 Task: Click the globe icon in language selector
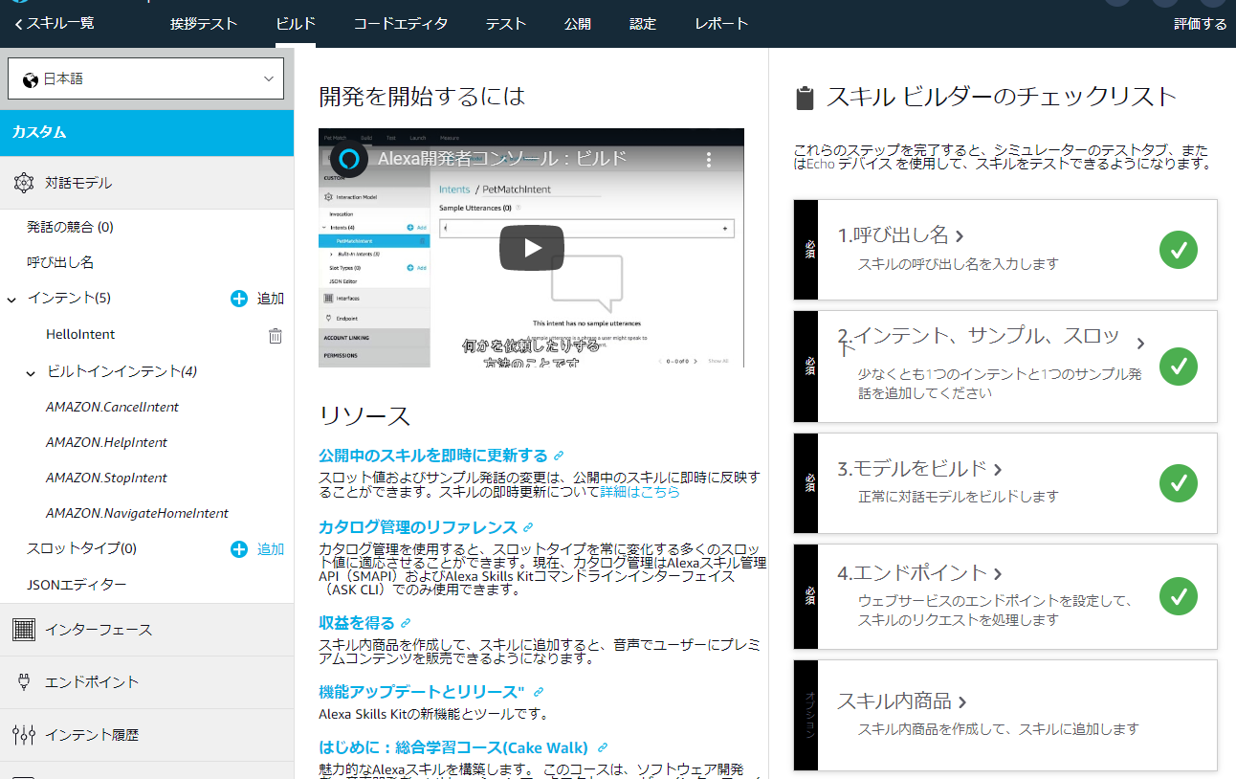pos(31,79)
